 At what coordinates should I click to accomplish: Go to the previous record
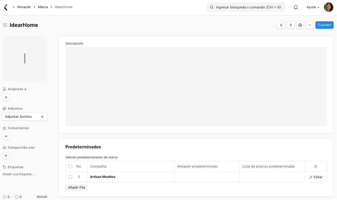point(281,25)
